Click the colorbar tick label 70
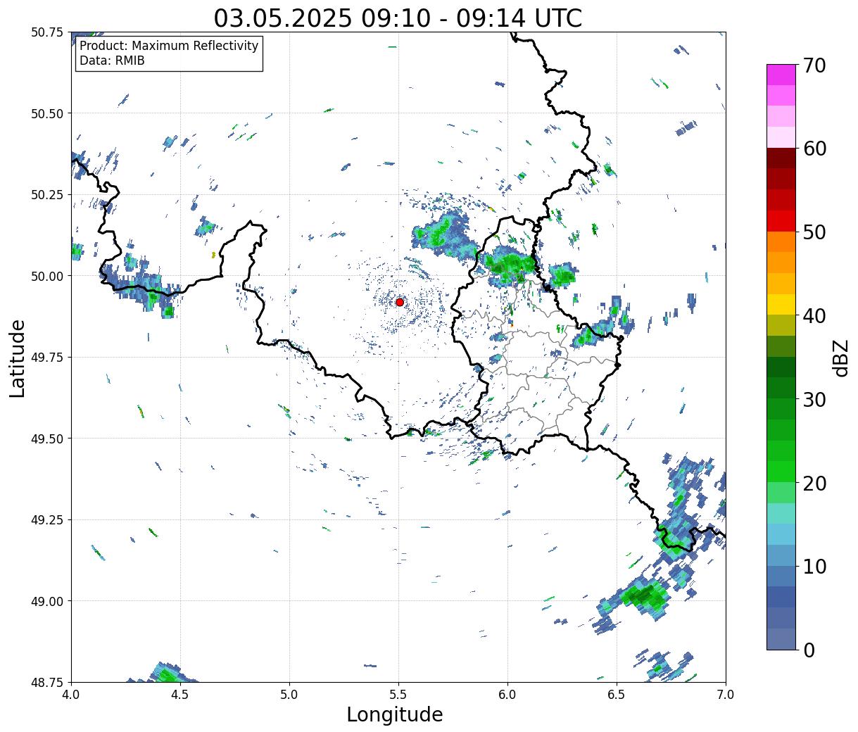This screenshot has width=858, height=732. (814, 65)
